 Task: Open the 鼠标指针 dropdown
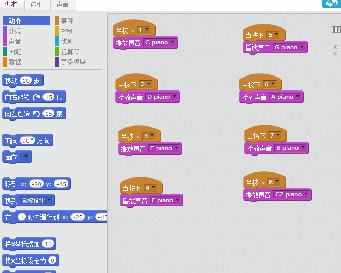click(36, 200)
